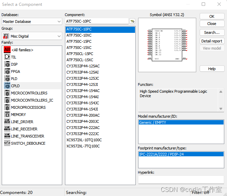Select IPC-2221A/2222 / PDIP-24 footprint
227x196 pixels.
[181, 154]
